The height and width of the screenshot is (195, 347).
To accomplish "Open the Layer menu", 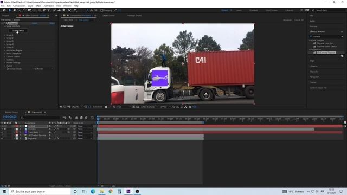I will tap(30, 6).
